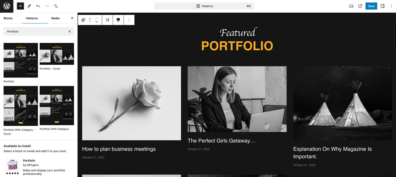Toggle the Settings sidebar panel
This screenshot has height=177, width=396.
pos(383,6)
